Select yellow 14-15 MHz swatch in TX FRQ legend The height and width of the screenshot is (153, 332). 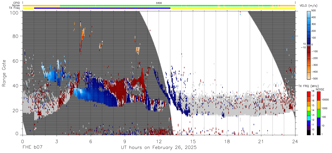[x=308, y=108]
